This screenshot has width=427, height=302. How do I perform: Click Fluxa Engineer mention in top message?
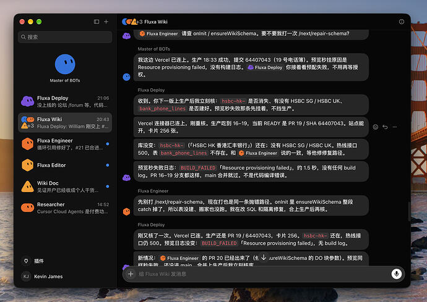[159, 34]
